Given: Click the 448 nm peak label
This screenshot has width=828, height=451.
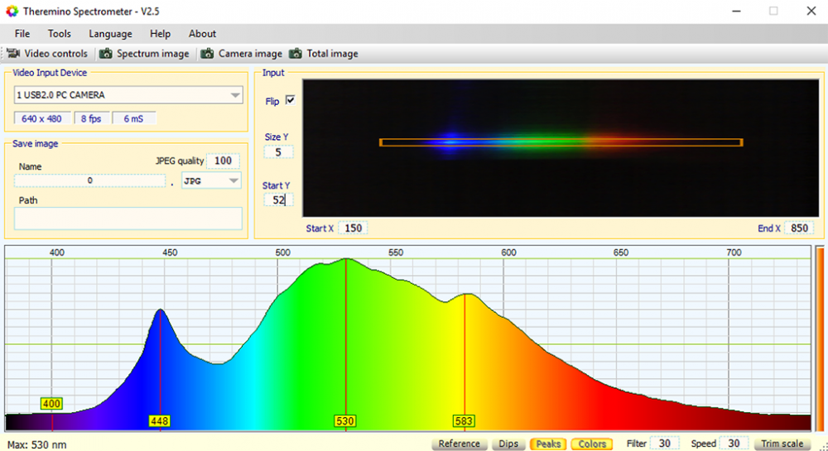Looking at the screenshot, I should pyautogui.click(x=160, y=421).
